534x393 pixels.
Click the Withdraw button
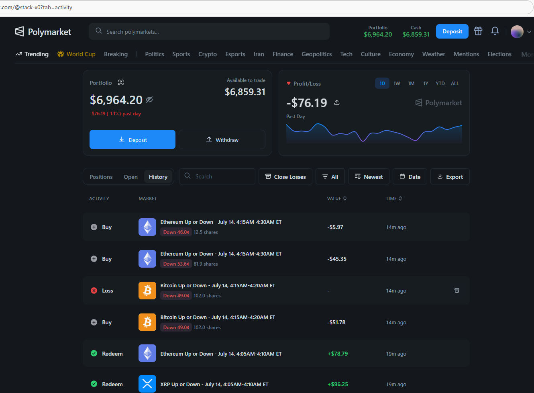(x=222, y=139)
